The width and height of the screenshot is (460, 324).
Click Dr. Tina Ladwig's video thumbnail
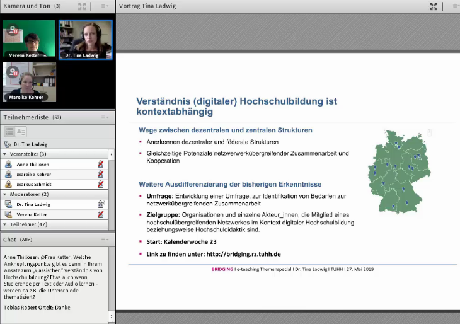(86, 39)
